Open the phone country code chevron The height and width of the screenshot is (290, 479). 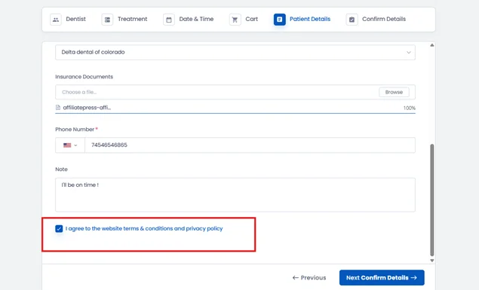click(x=75, y=145)
